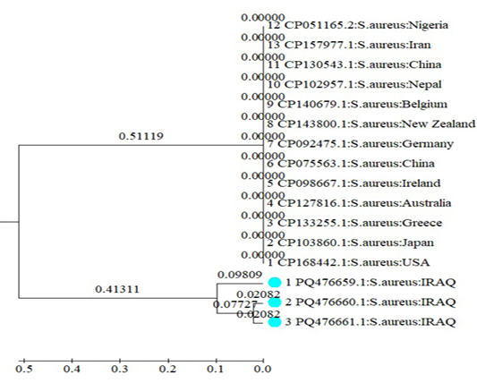Select the CP102957.1 Nepal label
The height and width of the screenshot is (383, 477).
point(354,84)
